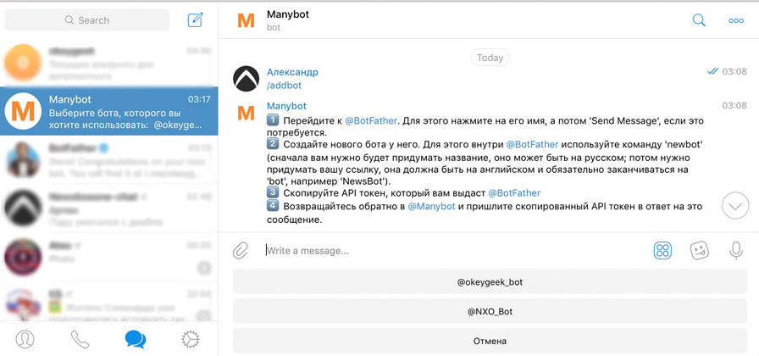
Task: Click the /addbot command link
Action: point(284,86)
